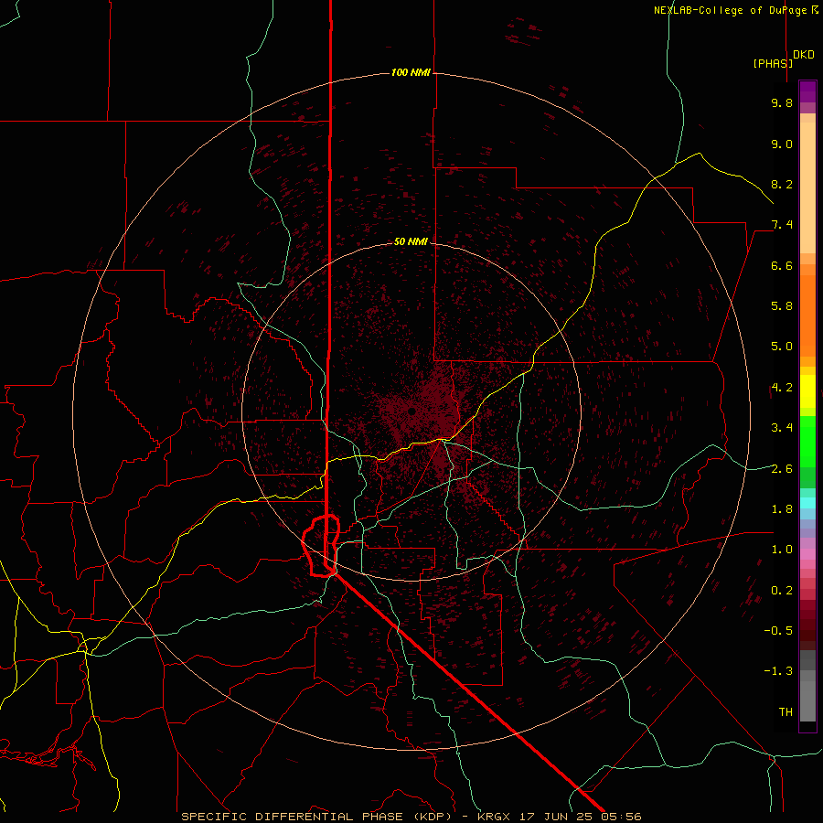Click the 8.2 value on the color scale
The image size is (823, 823).
point(782,184)
